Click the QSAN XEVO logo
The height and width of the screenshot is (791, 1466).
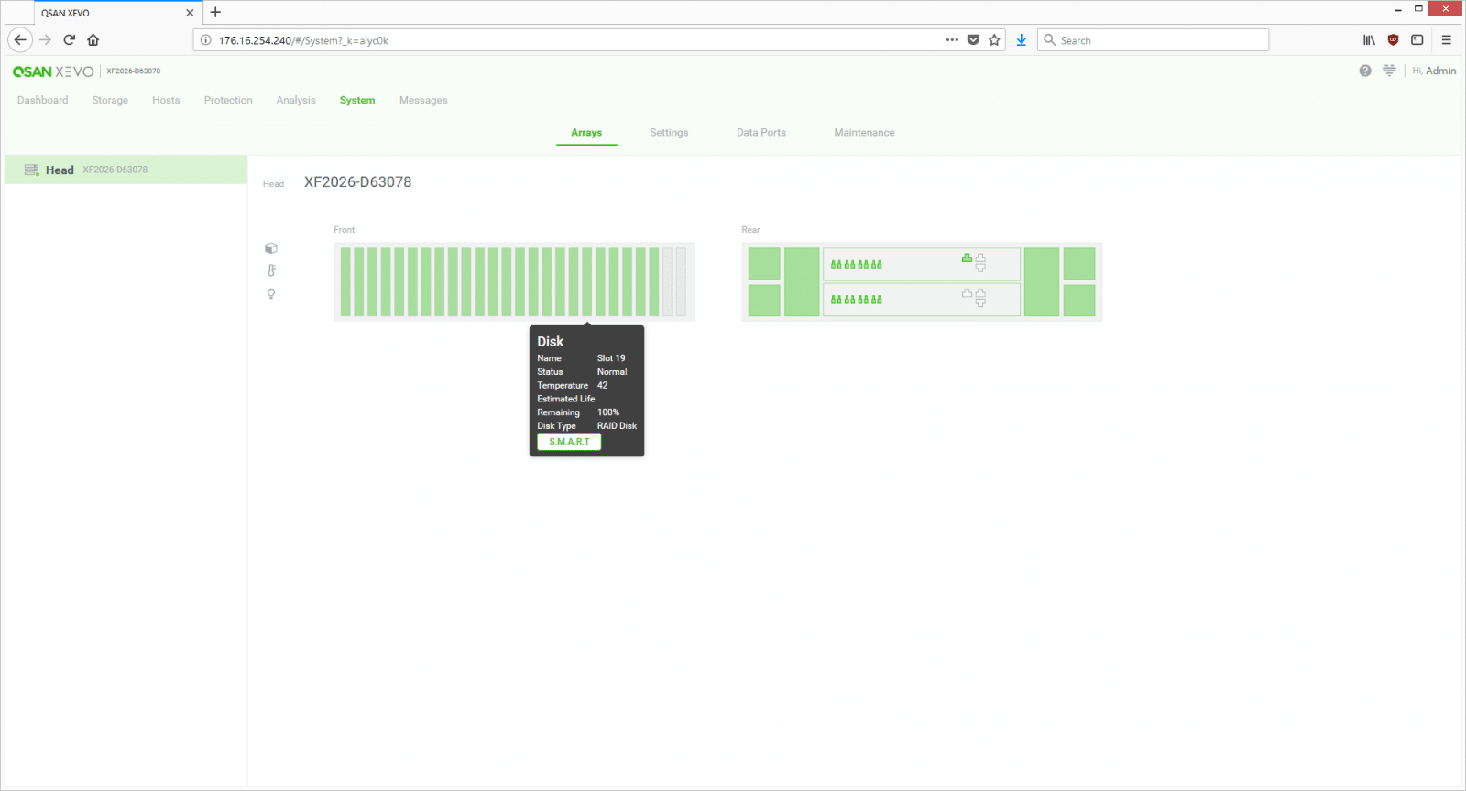[53, 71]
